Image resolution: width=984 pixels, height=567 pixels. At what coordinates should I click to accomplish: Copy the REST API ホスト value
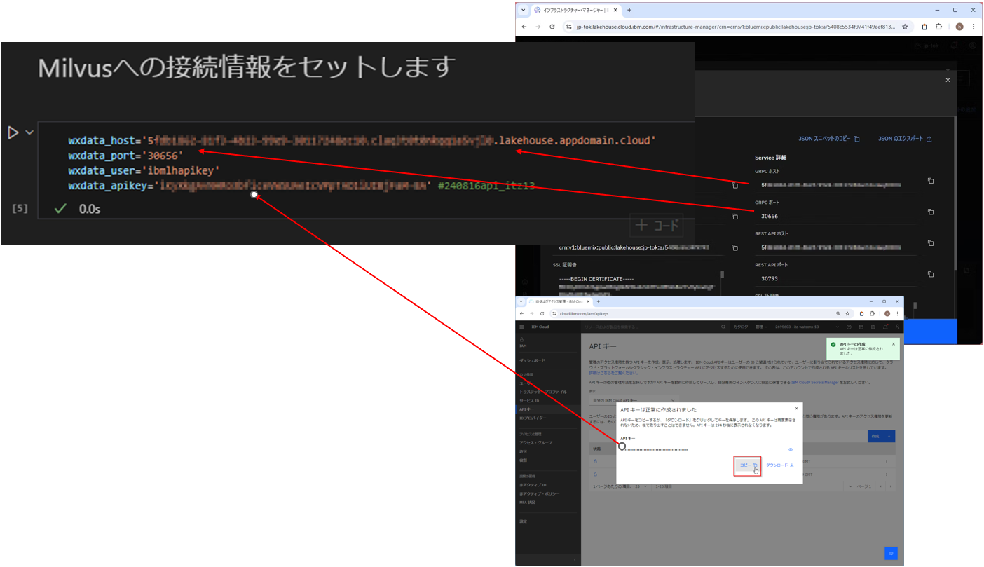[931, 243]
